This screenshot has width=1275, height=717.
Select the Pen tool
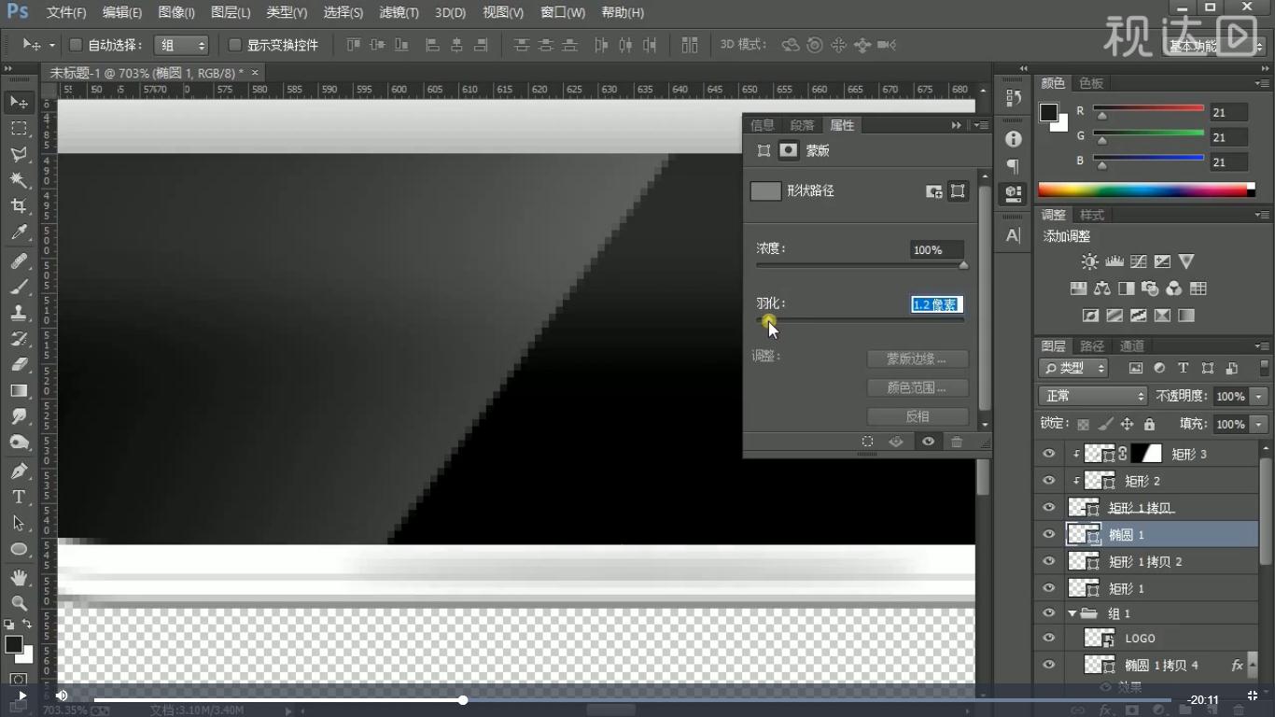(19, 471)
